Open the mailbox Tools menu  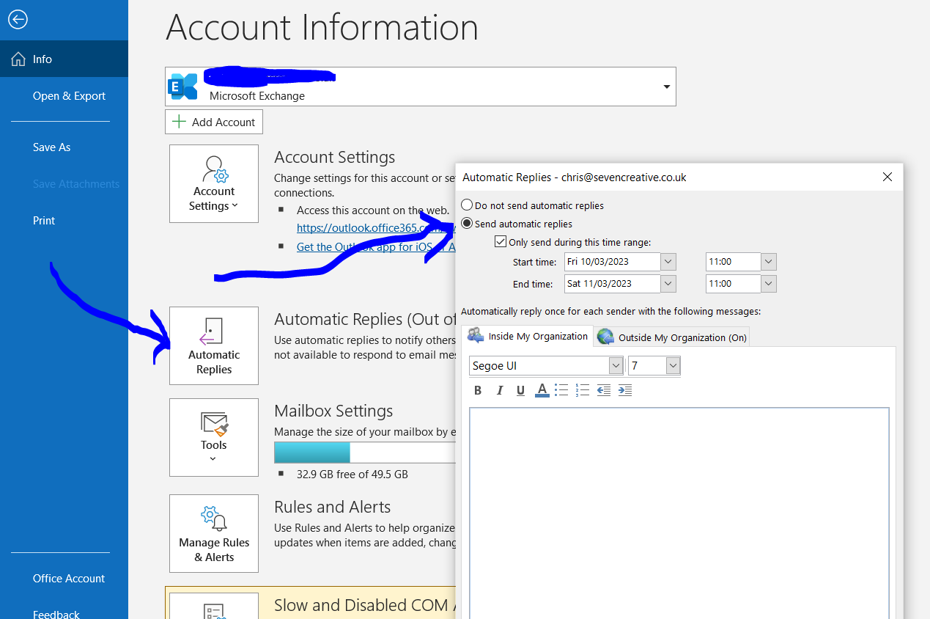pyautogui.click(x=214, y=437)
